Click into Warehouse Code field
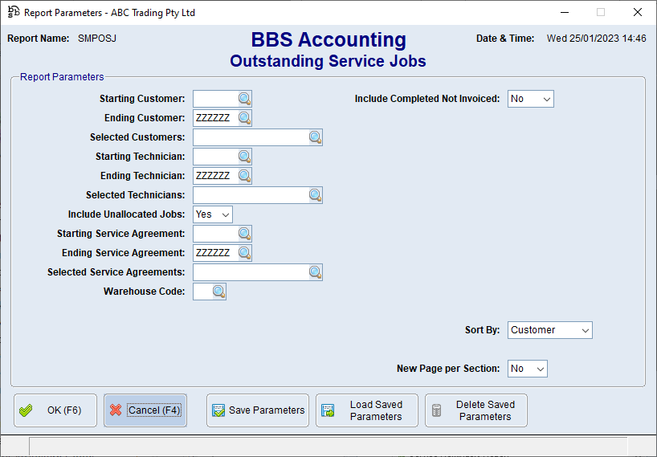This screenshot has width=657, height=457. point(202,292)
